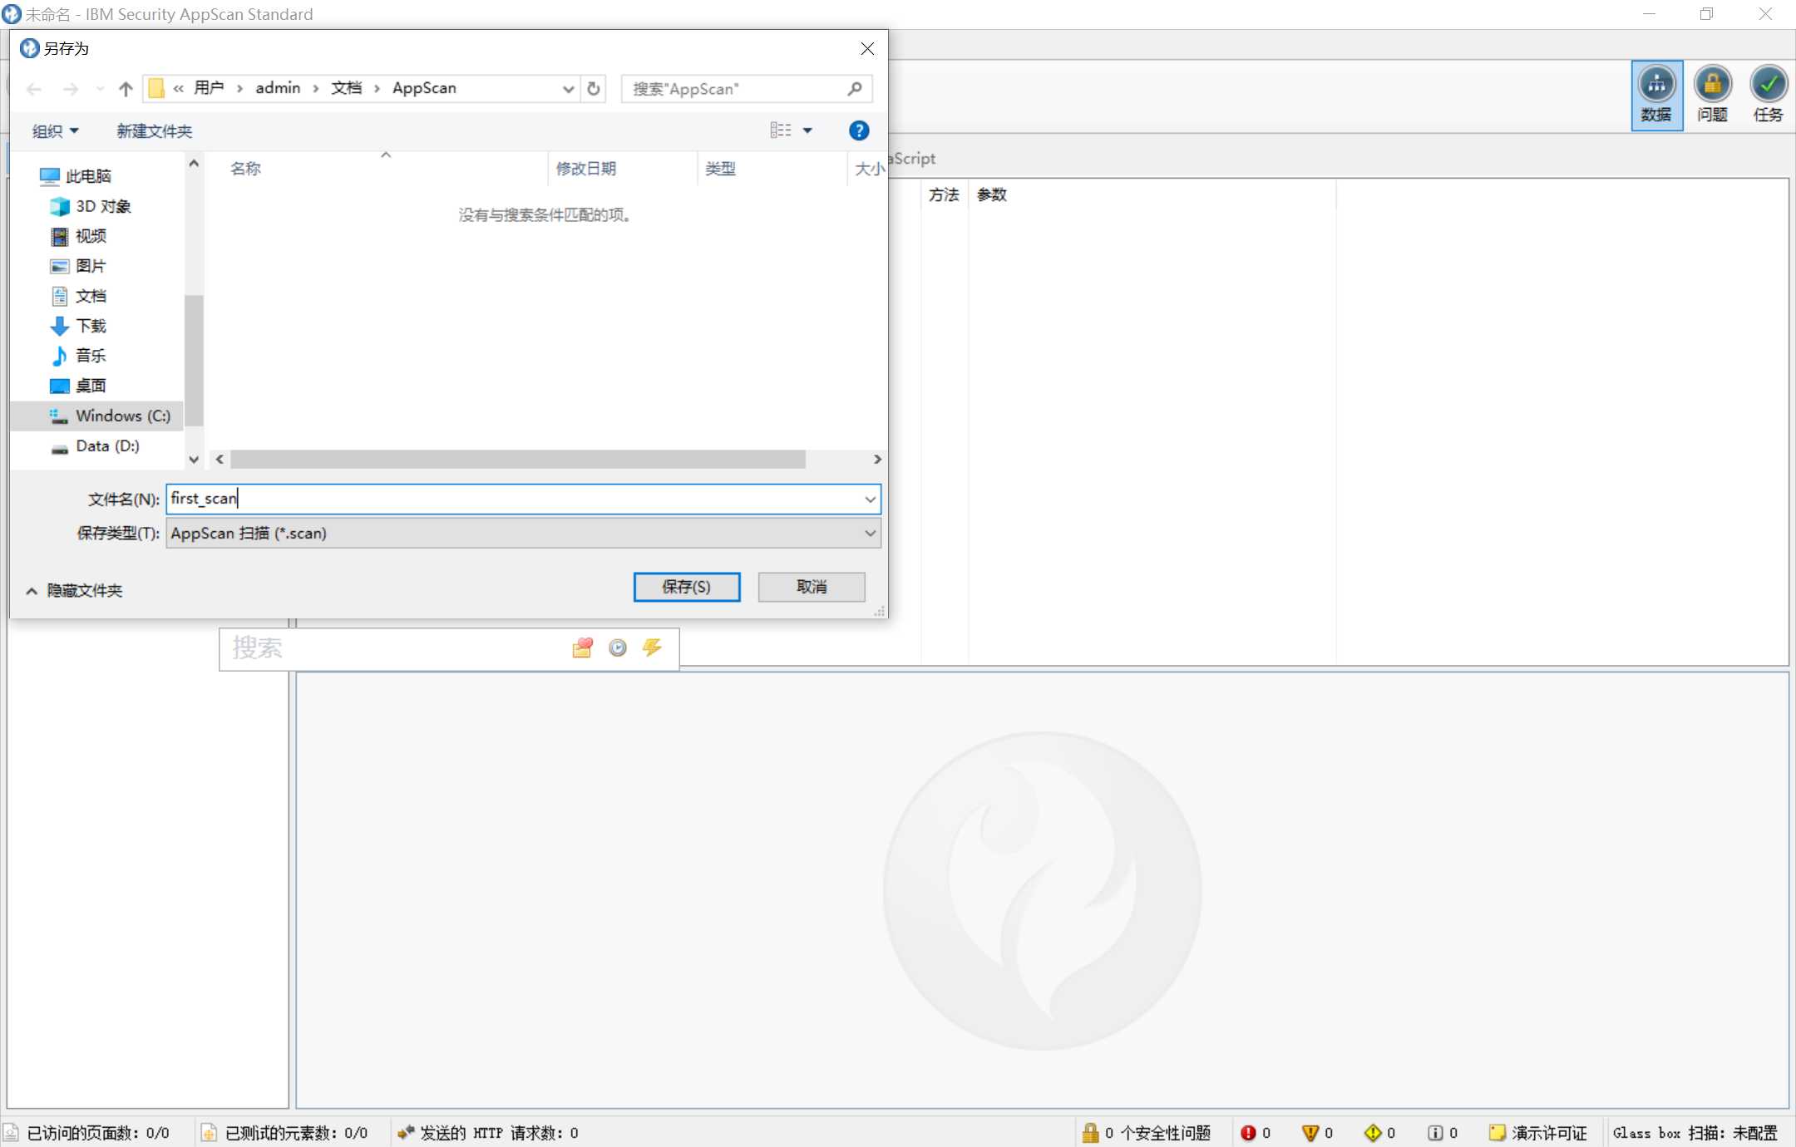Click the security issues lock icon

pos(1090,1133)
